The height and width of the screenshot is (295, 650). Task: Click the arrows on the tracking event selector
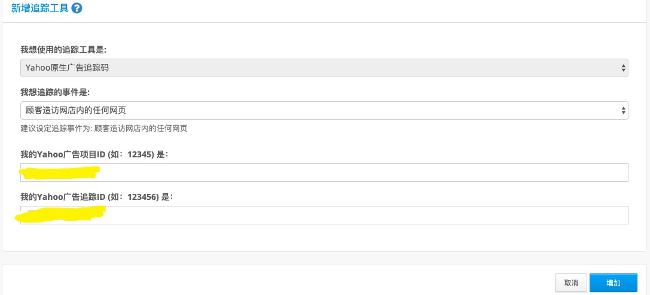623,110
